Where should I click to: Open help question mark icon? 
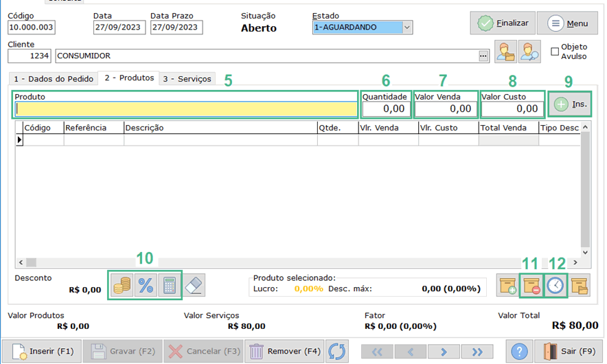pyautogui.click(x=519, y=351)
